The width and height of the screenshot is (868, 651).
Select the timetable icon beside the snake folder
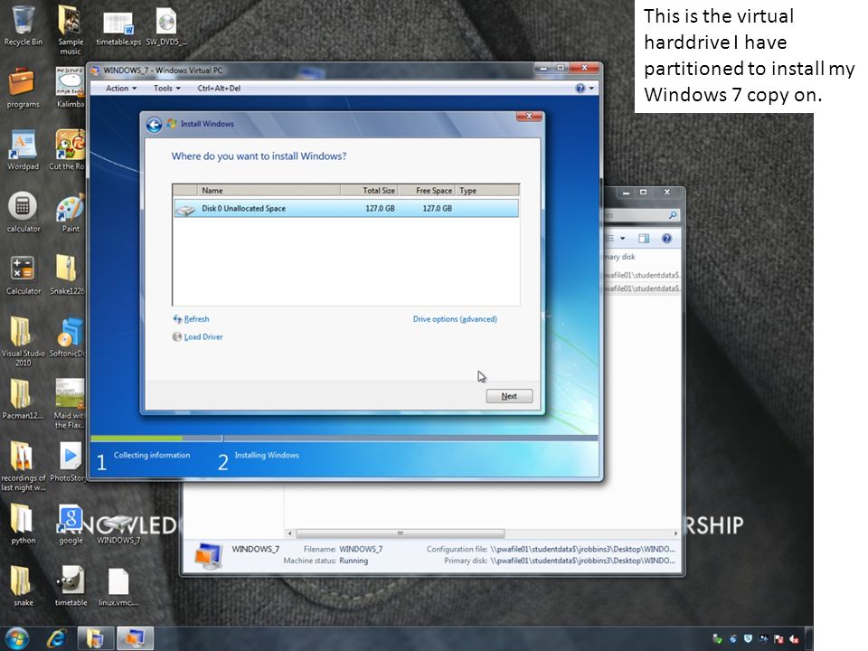click(x=71, y=580)
